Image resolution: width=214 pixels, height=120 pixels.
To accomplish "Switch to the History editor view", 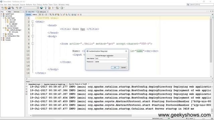I will (x=35, y=15).
